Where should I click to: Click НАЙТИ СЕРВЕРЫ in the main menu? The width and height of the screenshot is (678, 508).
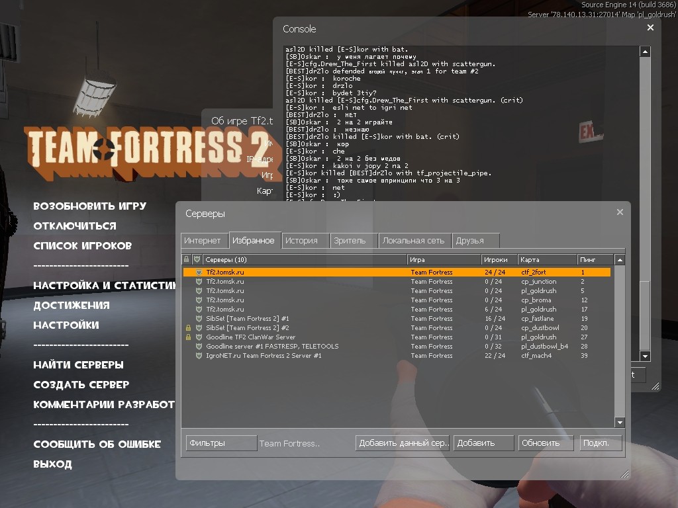[x=79, y=365]
